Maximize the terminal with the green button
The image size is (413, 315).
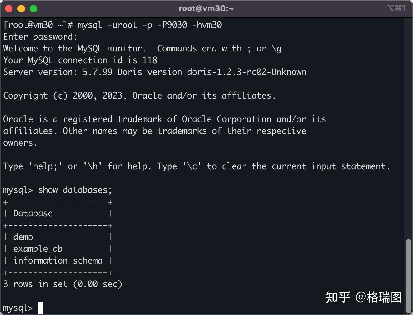coord(34,9)
